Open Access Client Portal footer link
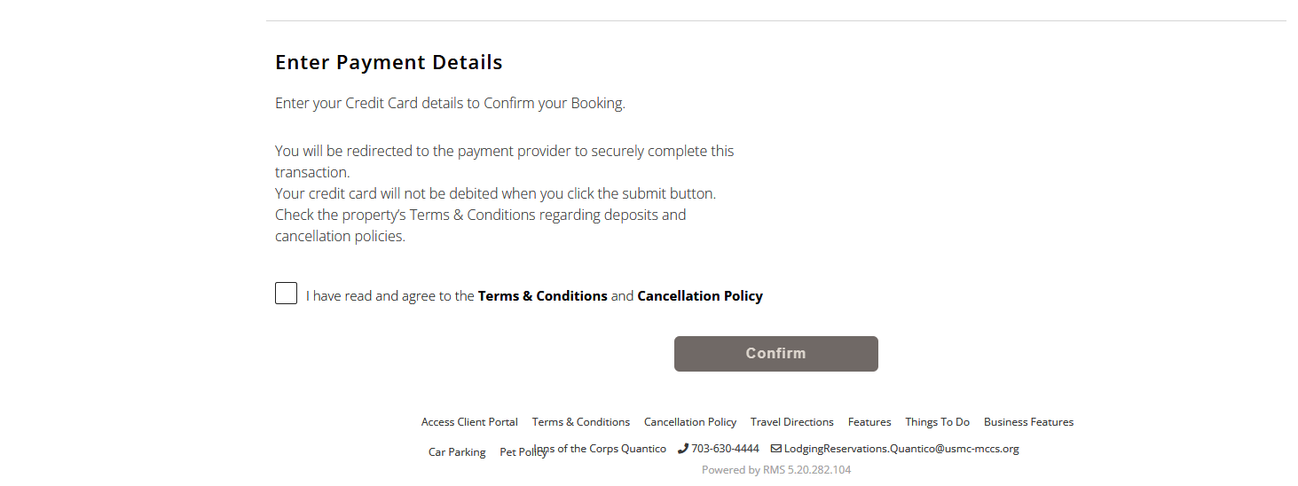The height and width of the screenshot is (486, 1298). (x=469, y=422)
